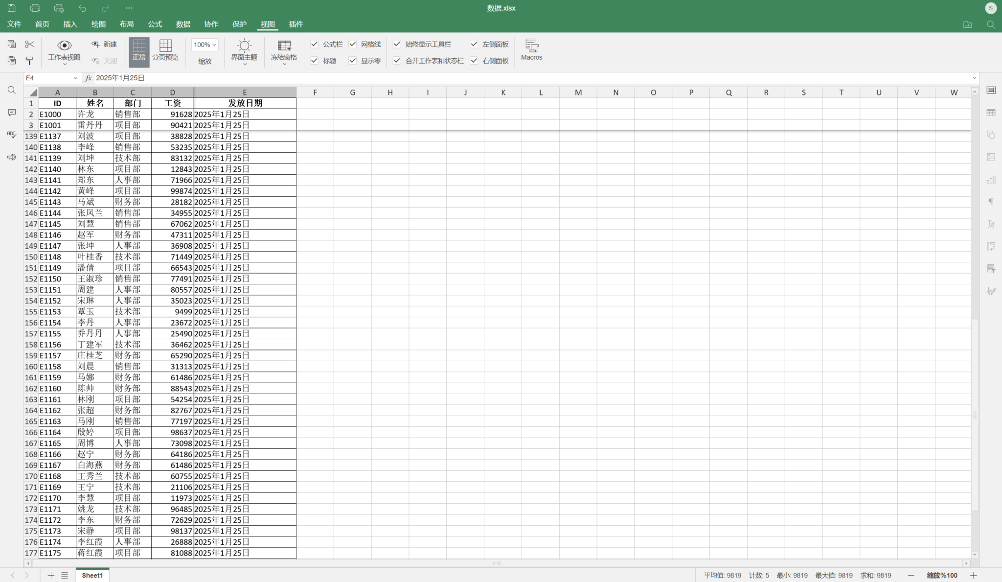Image resolution: width=1002 pixels, height=582 pixels.
Task: Open Interface Theme (界面主题) sun icon
Action: point(244,46)
